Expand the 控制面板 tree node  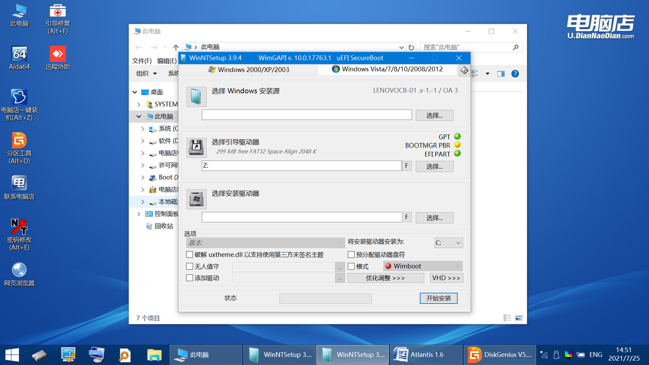[139, 214]
